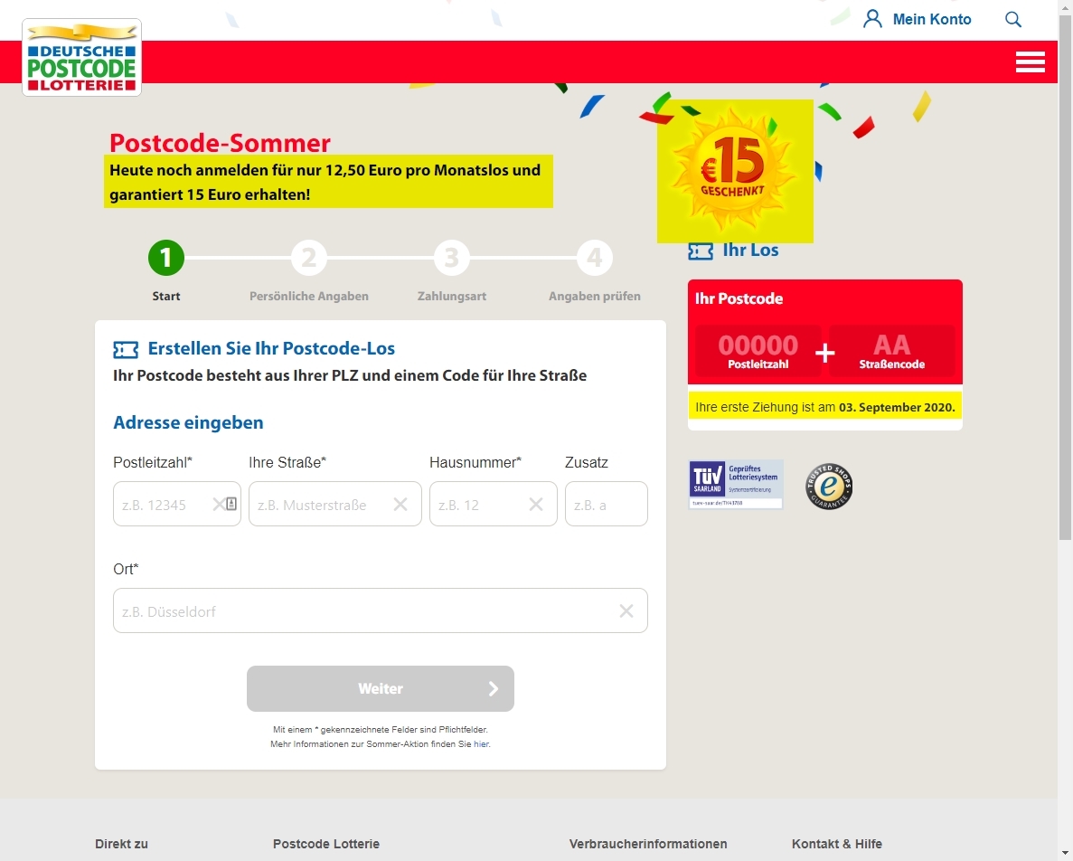The height and width of the screenshot is (861, 1073).
Task: Select step 1 Start in progress bar
Action: (166, 258)
